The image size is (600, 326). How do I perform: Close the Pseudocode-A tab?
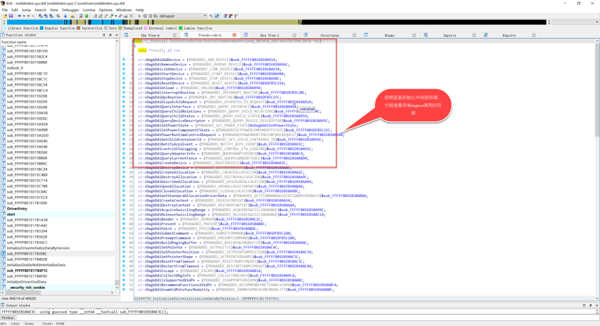[x=234, y=35]
